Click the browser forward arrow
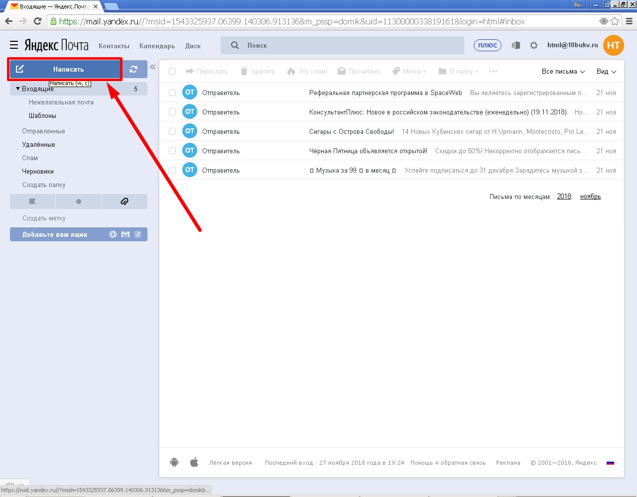The width and height of the screenshot is (637, 497). [23, 21]
